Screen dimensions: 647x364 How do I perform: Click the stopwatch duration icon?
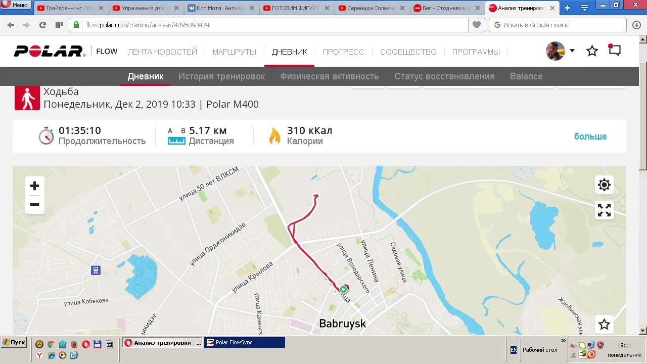point(46,135)
